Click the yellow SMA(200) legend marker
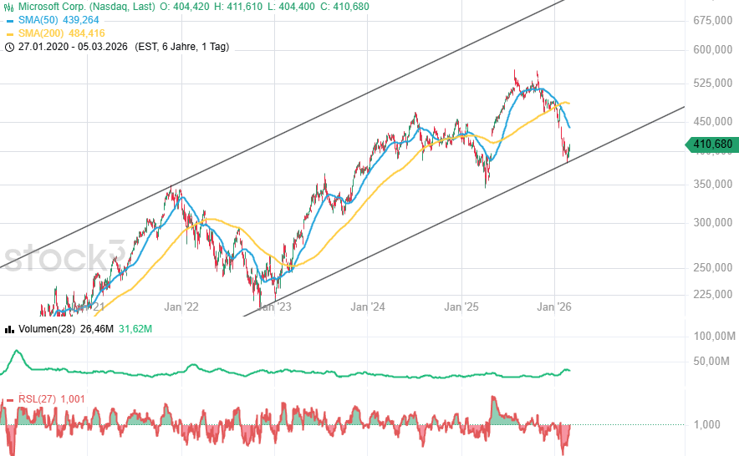This screenshot has width=739, height=456. pyautogui.click(x=9, y=33)
